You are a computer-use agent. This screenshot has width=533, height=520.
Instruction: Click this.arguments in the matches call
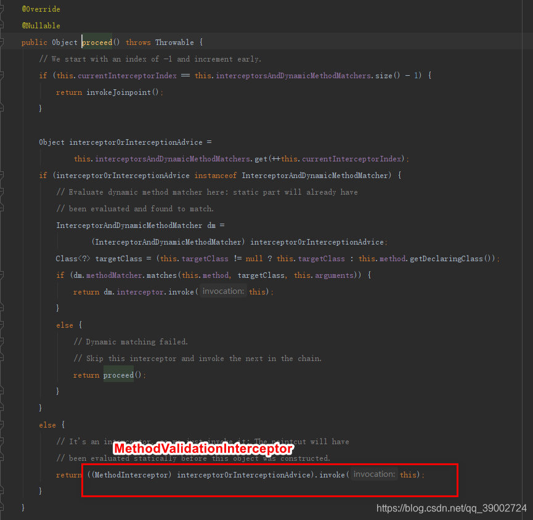[323, 275]
